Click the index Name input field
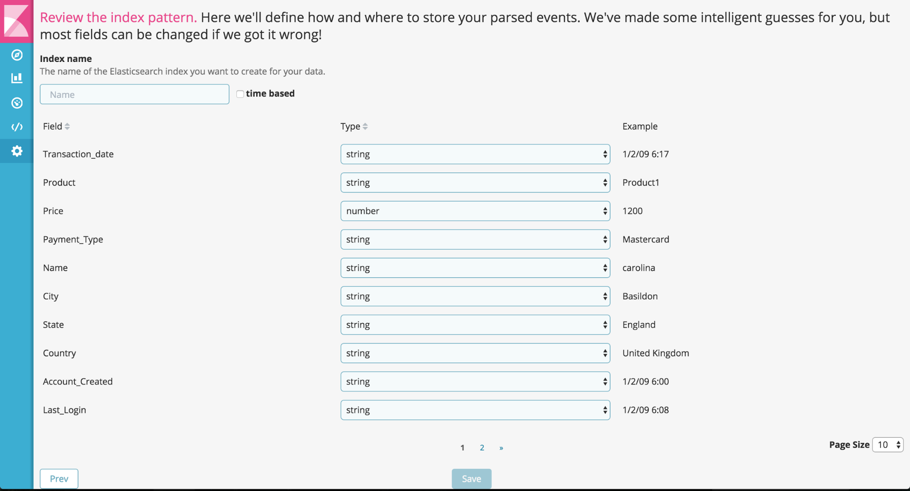Image resolution: width=910 pixels, height=491 pixels. [x=134, y=94]
